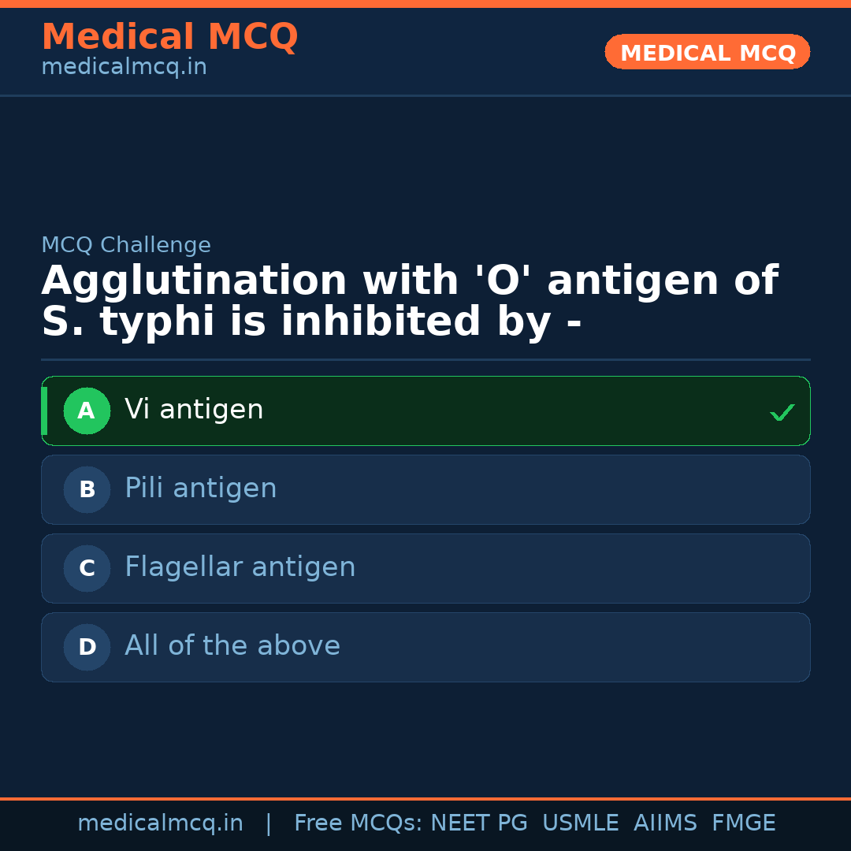Click the green checkmark on answer A

coord(782,411)
